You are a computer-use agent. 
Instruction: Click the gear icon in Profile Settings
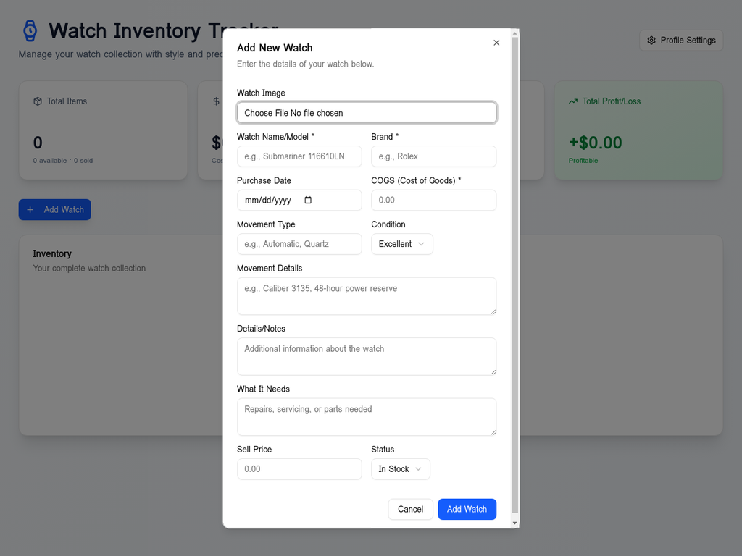point(651,41)
